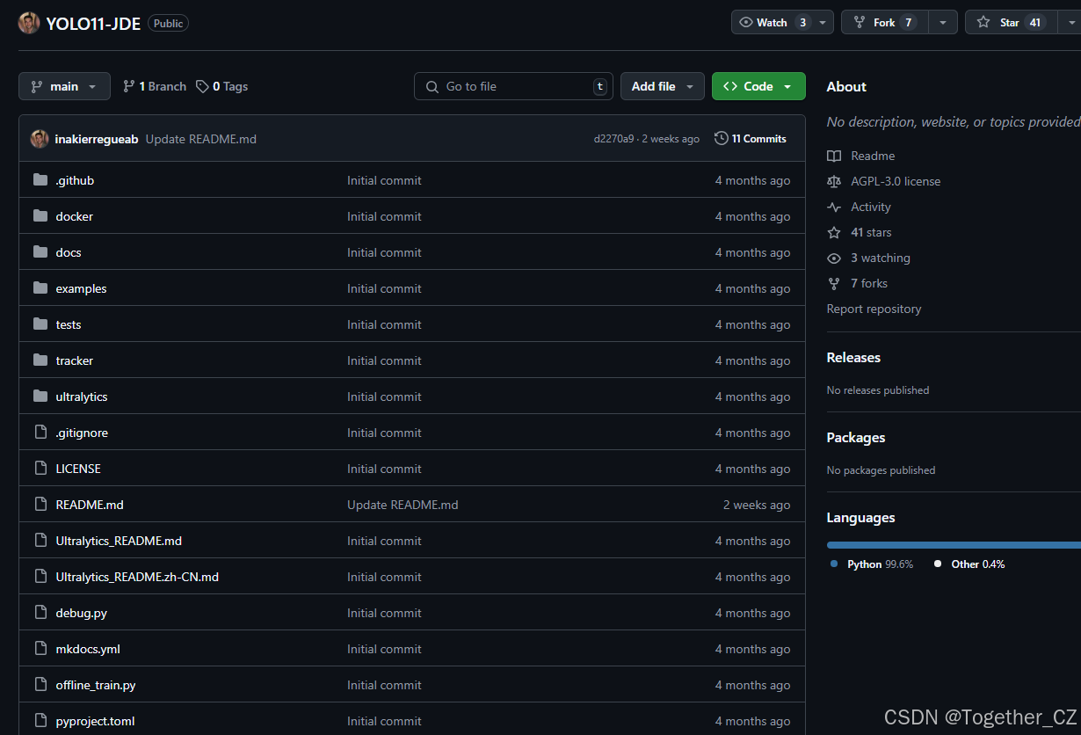Open the Activity link in About

pos(871,207)
